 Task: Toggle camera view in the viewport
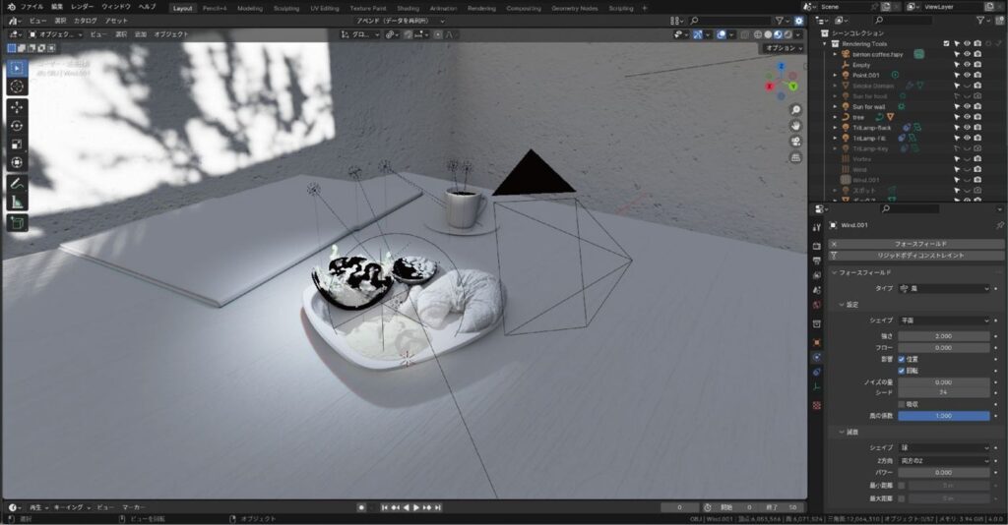[795, 142]
